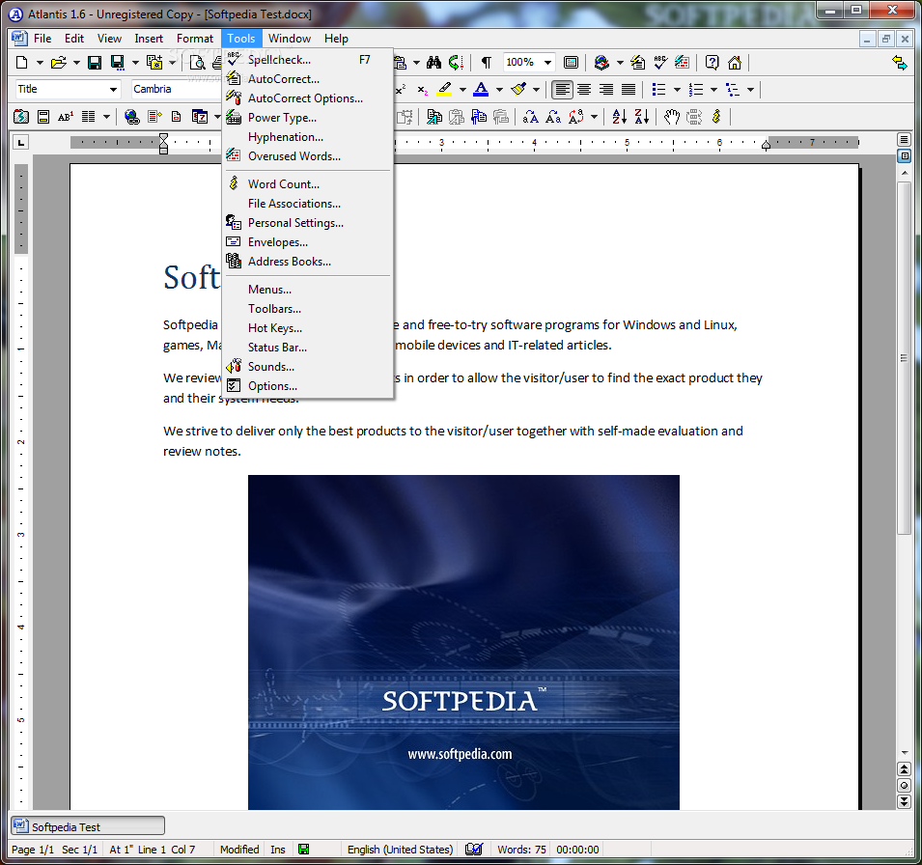Choose Spellcheck... from Tools menu
Viewport: 922px width, 865px height.
click(308, 60)
